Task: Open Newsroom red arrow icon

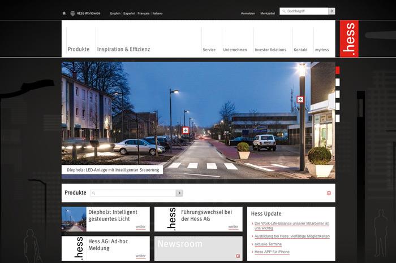Action: [238, 256]
